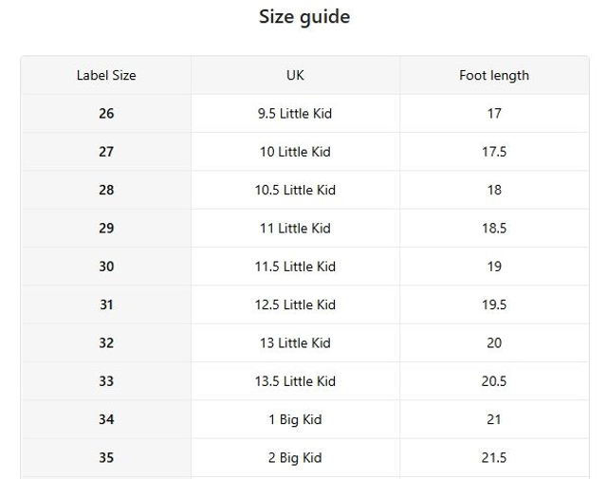Click the 2 Big Kid cell
This screenshot has height=479, width=607.
295,458
